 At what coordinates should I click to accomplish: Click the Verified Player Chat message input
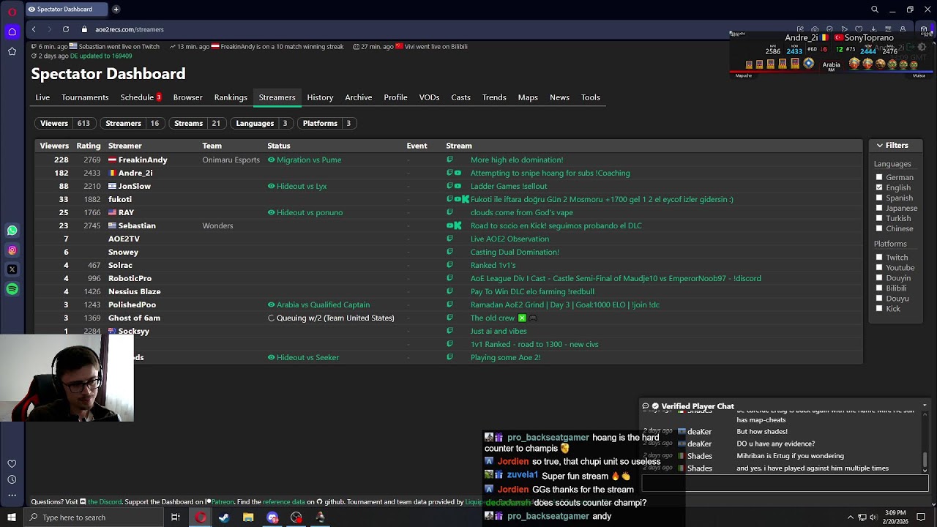(785, 483)
